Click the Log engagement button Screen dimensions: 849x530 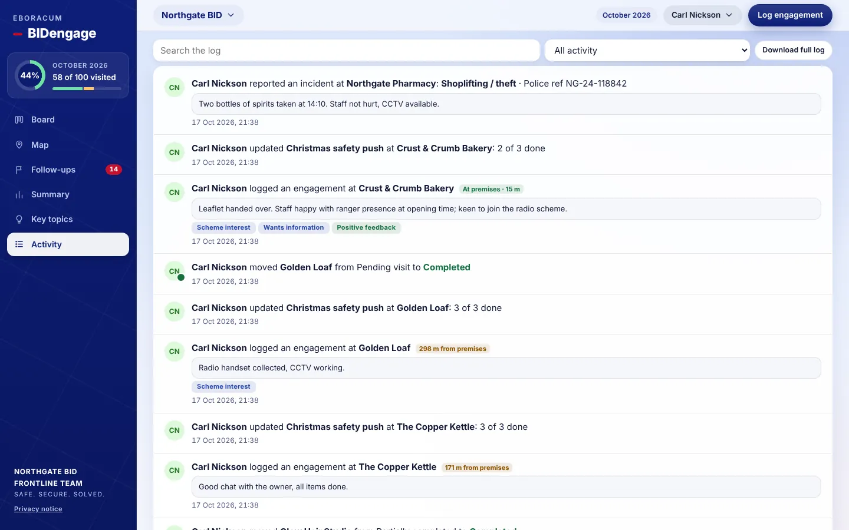click(790, 15)
